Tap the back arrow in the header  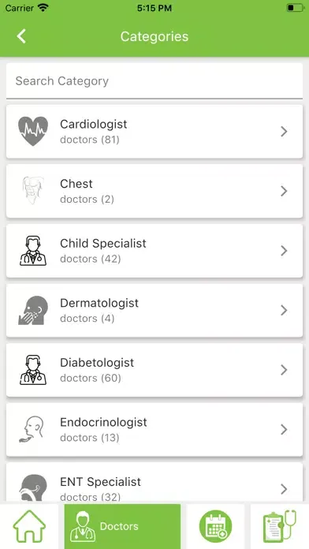coord(22,36)
